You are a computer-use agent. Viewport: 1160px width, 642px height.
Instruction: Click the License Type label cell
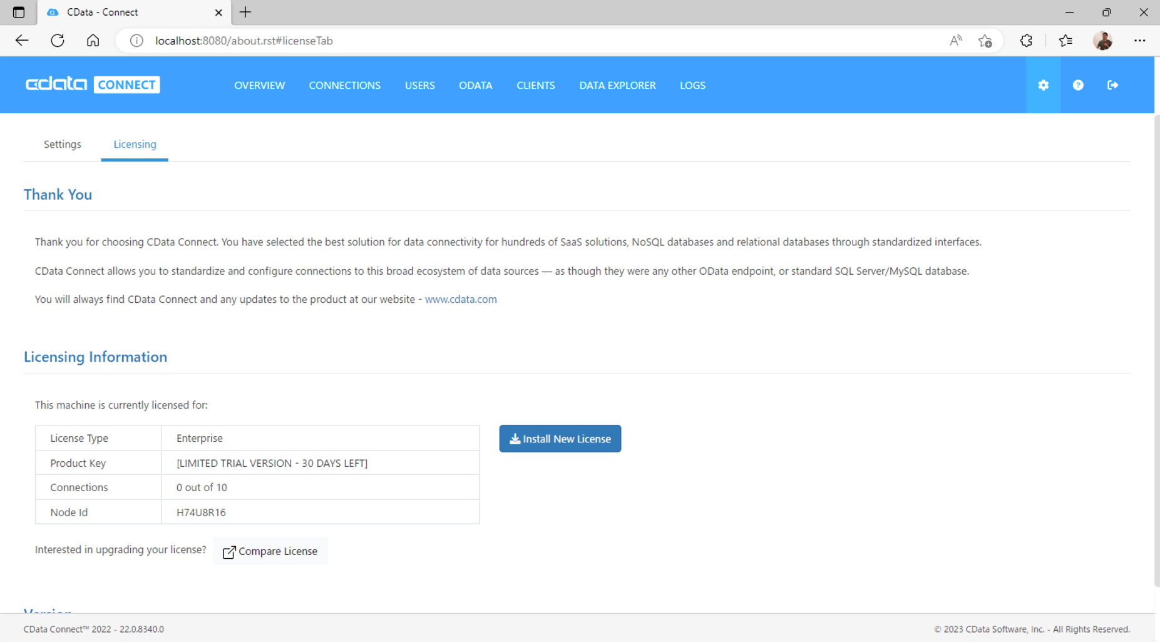click(98, 438)
